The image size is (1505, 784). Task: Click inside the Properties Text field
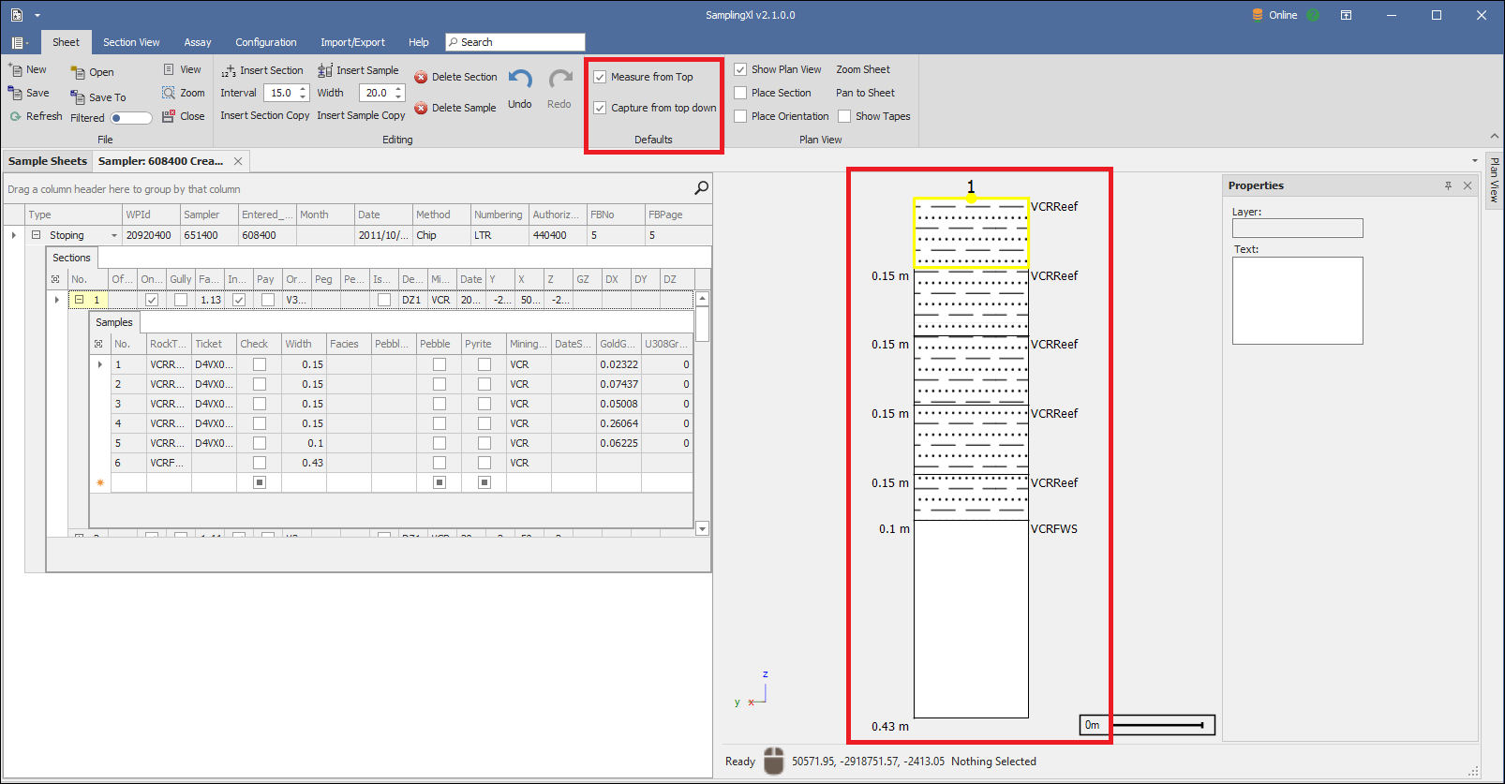pos(1297,300)
